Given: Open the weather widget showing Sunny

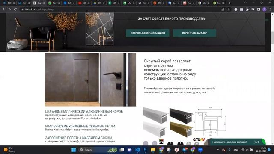Looking at the screenshot, I should 9,150.
